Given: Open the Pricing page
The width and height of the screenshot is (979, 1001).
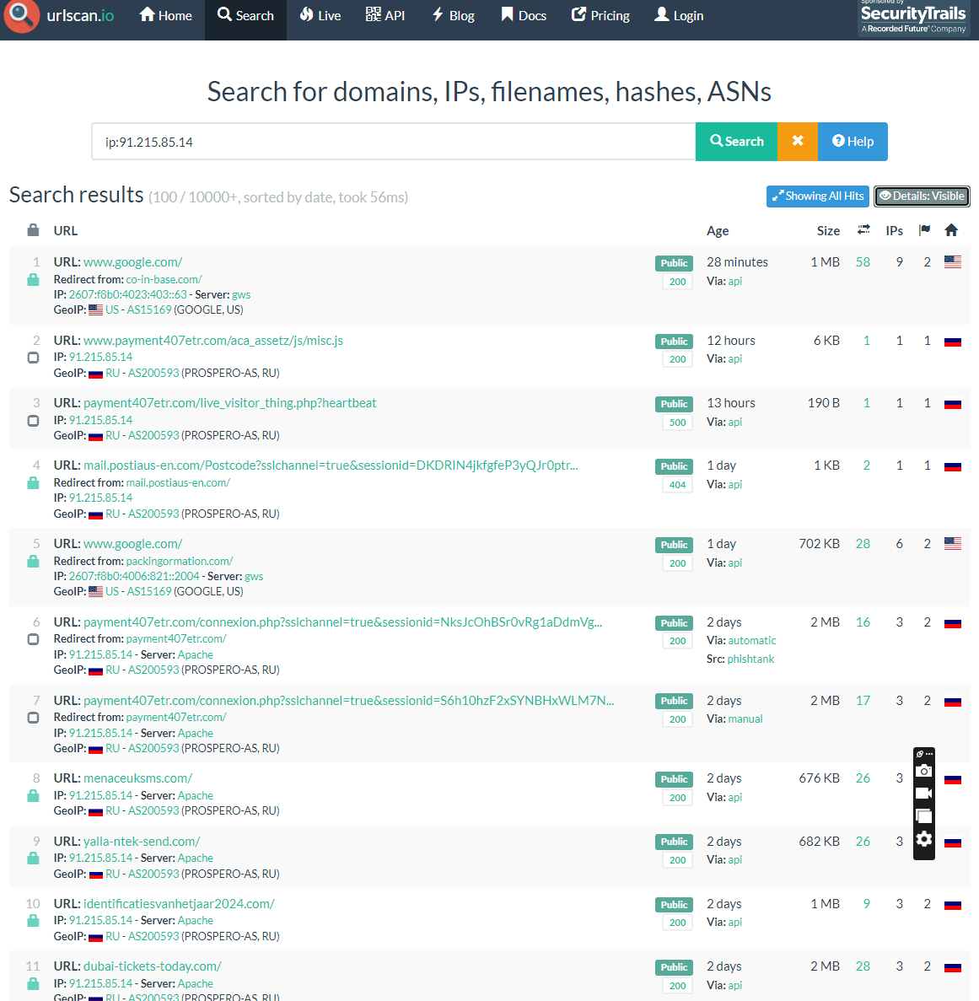Looking at the screenshot, I should point(600,15).
